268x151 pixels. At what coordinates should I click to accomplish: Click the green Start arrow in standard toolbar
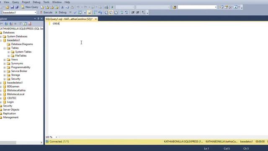(112, 7)
